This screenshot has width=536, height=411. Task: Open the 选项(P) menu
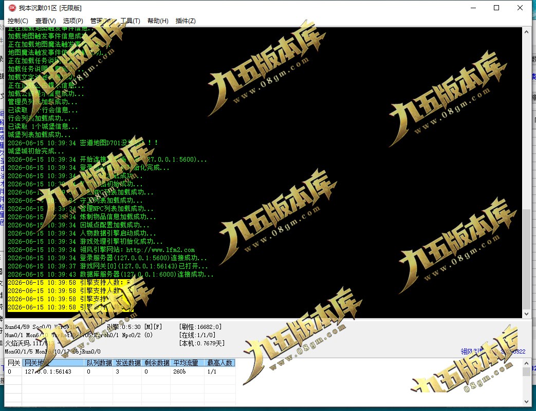(73, 21)
